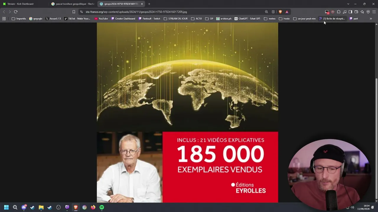Expand the un jour peut etre folder

click(304, 19)
